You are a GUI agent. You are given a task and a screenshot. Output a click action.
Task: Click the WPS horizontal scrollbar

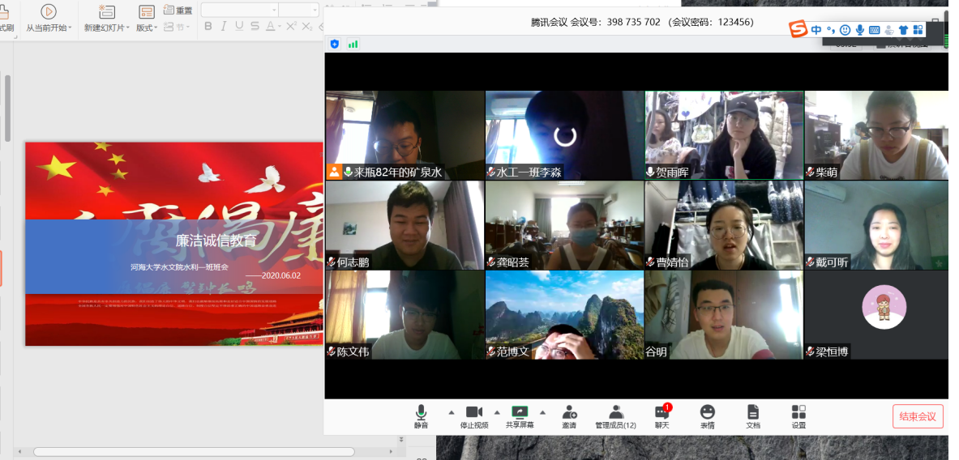[194, 452]
